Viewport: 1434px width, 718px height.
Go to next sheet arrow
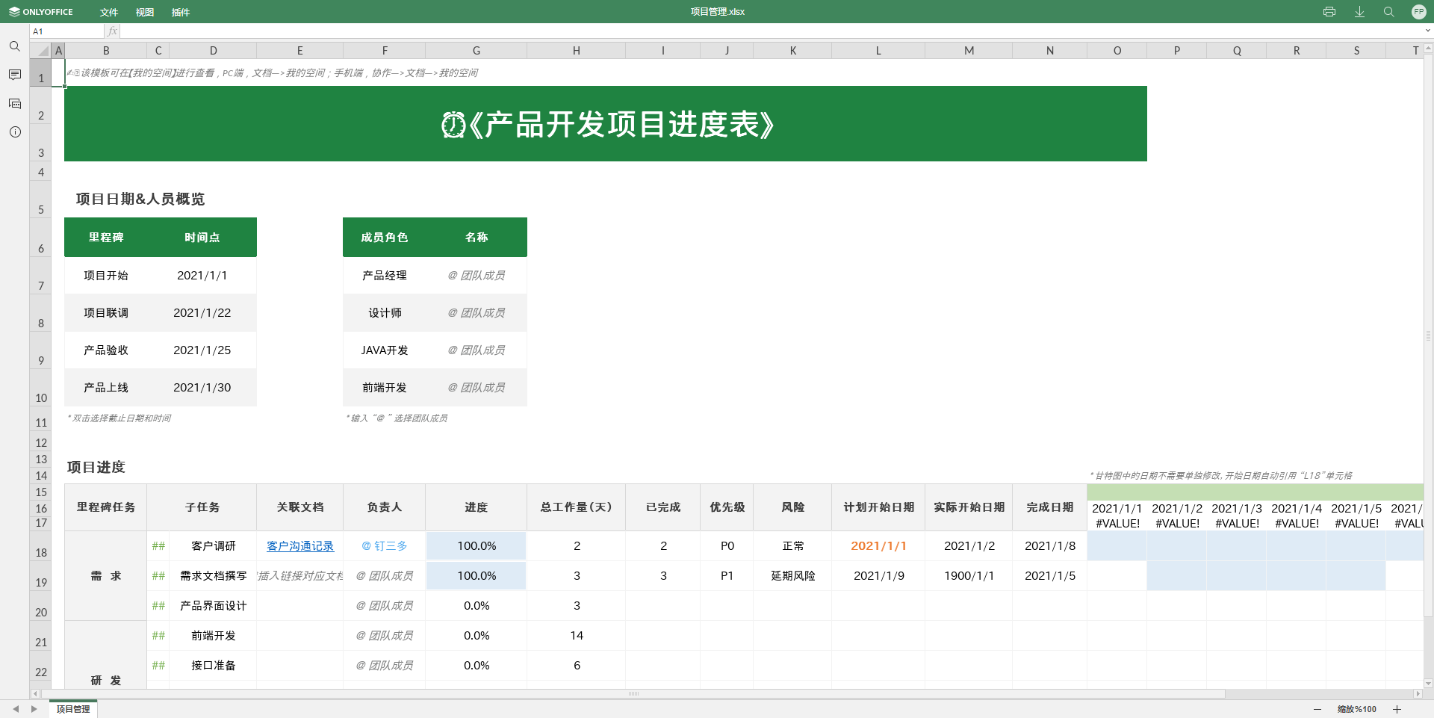tap(34, 709)
